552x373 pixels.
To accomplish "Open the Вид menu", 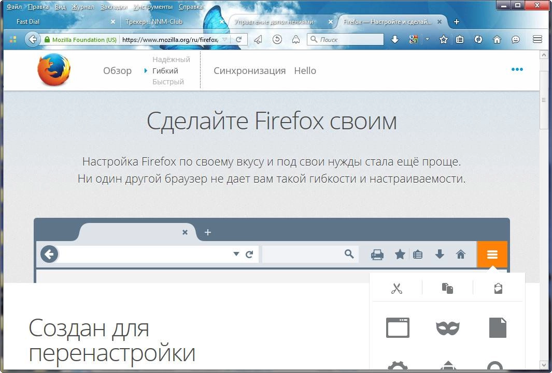I will 60,7.
